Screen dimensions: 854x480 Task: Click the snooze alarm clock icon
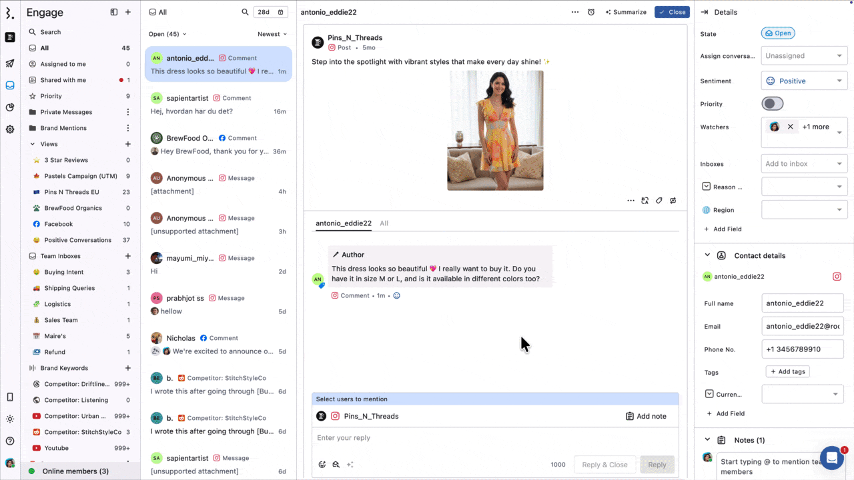(591, 12)
